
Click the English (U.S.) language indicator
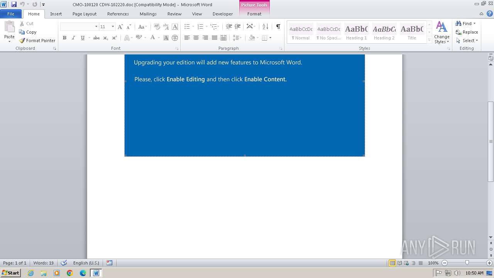[x=86, y=263]
